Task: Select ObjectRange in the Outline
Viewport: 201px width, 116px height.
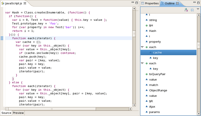Action: click(158, 90)
